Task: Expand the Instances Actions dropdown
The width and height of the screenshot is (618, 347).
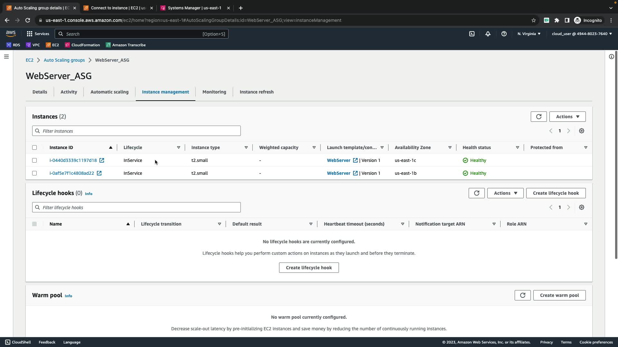Action: [x=567, y=117]
